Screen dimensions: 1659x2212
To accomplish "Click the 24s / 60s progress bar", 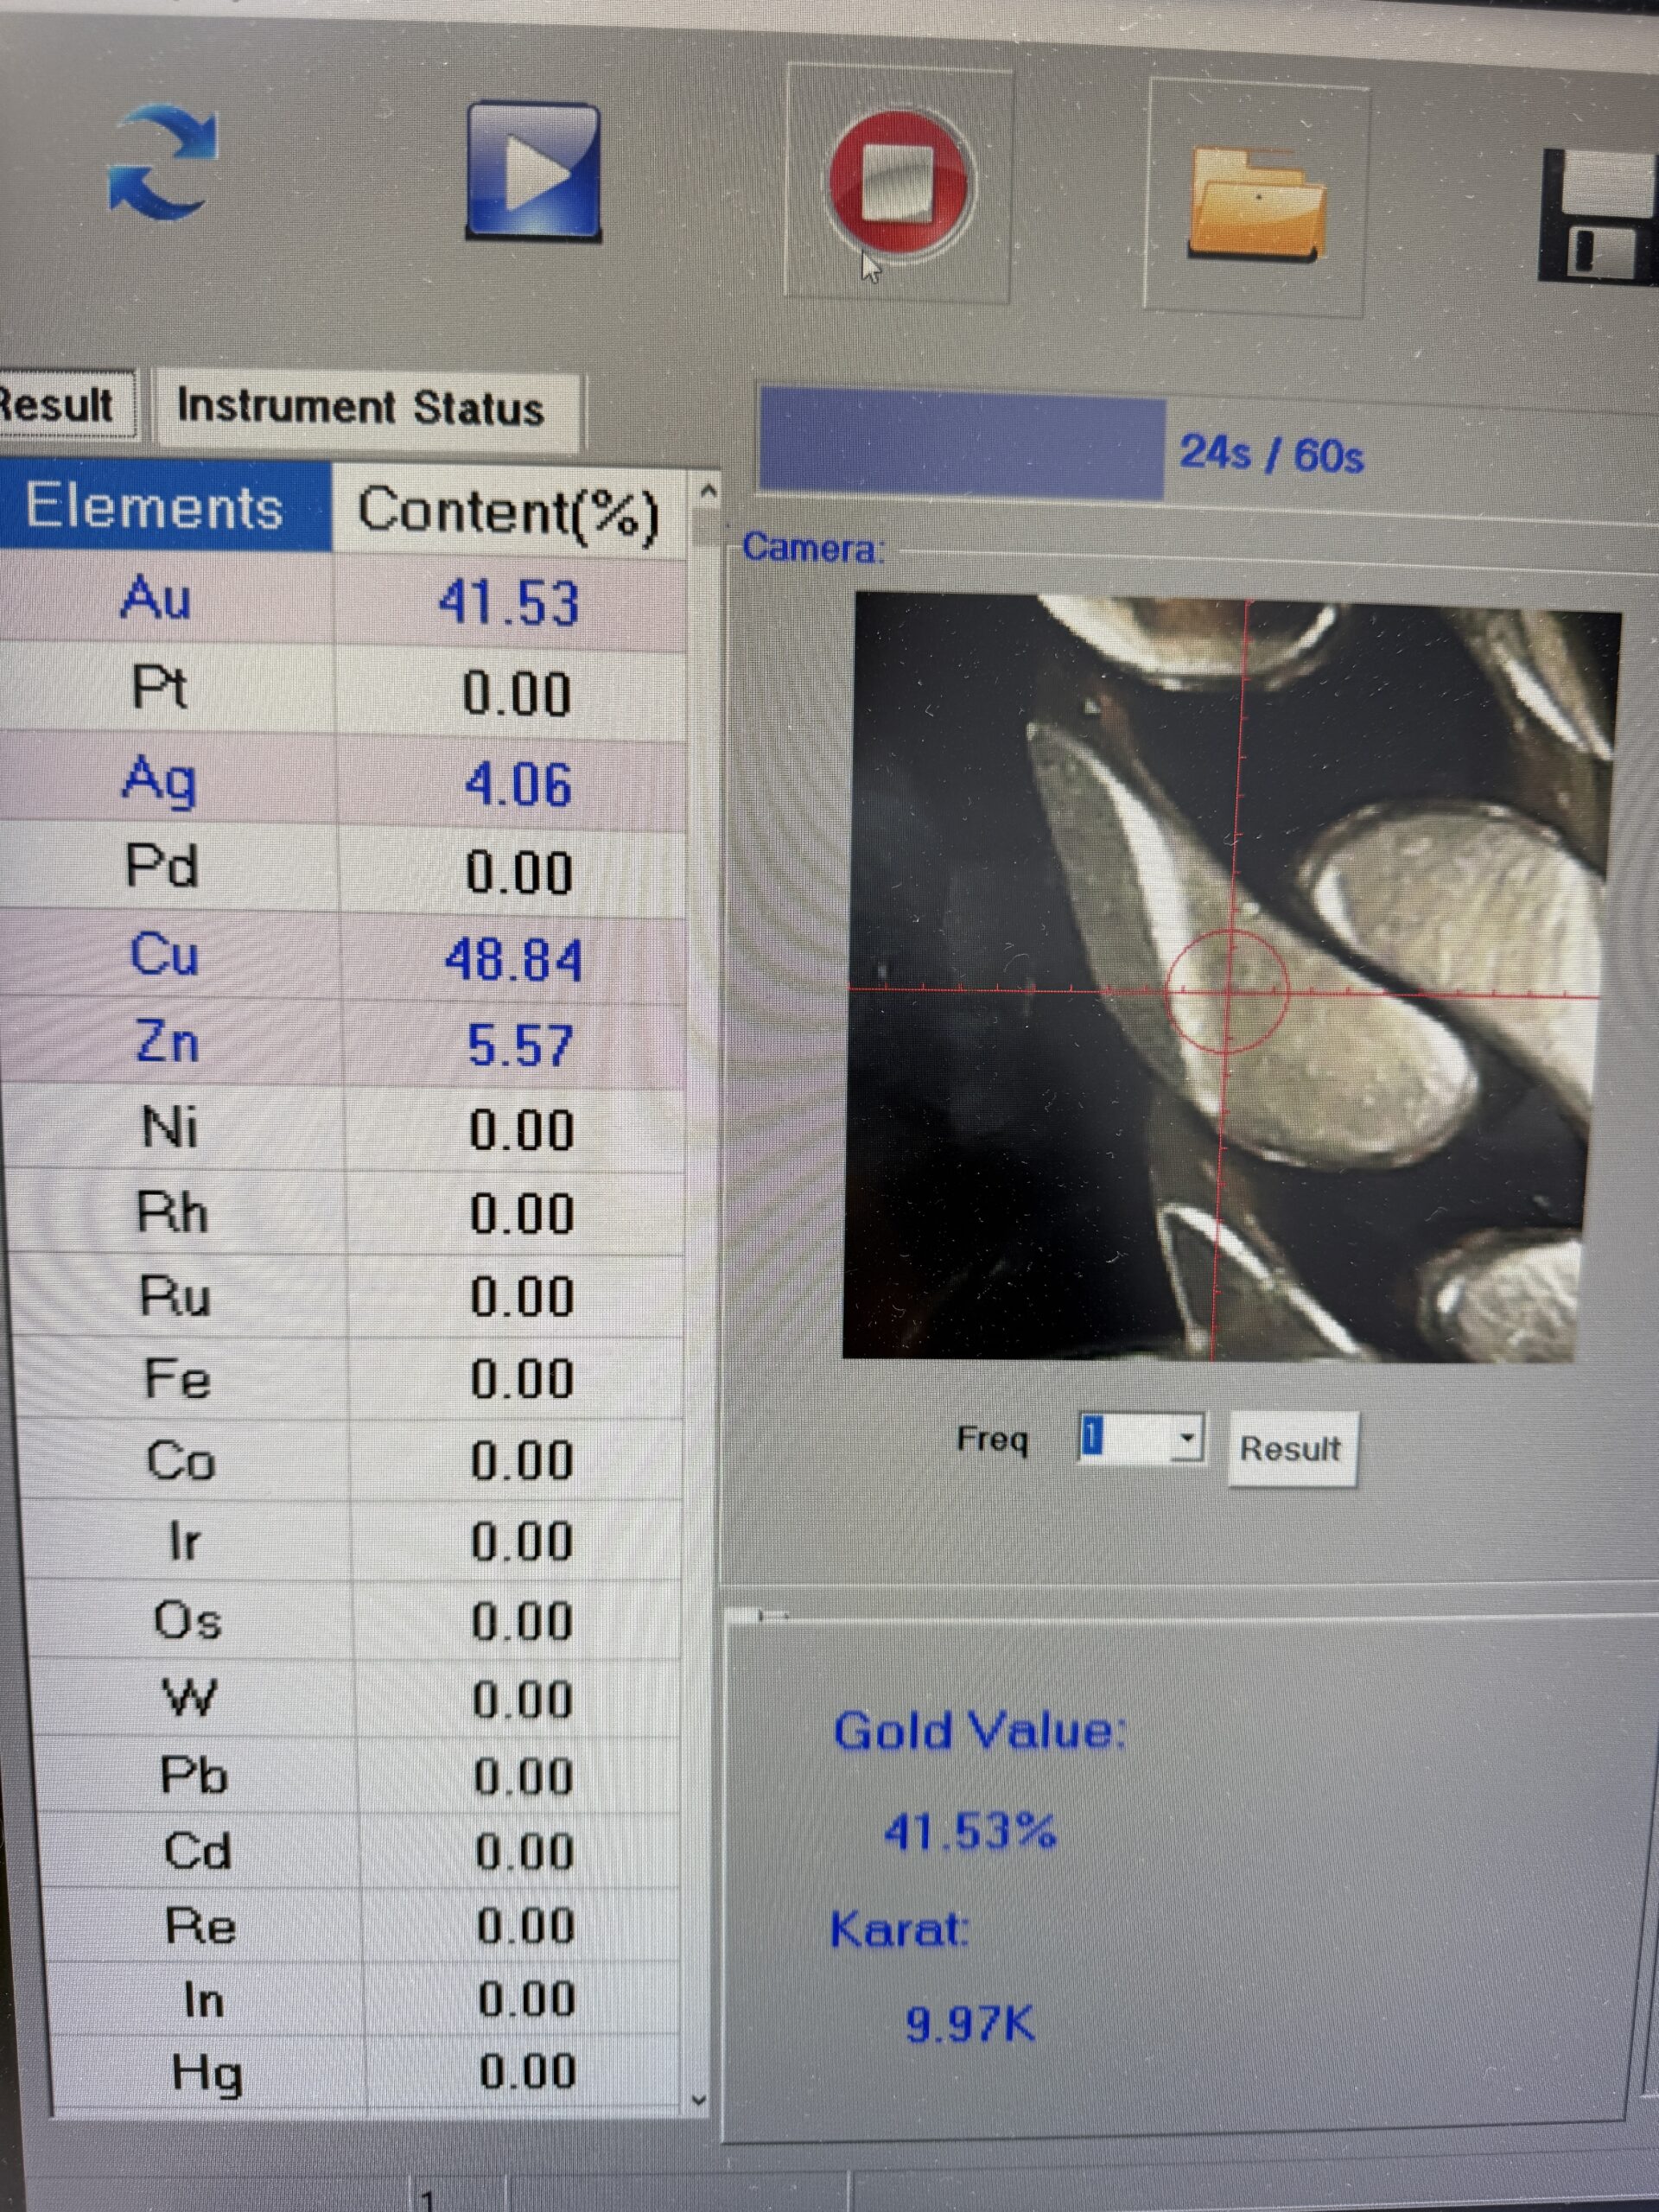I will point(962,444).
